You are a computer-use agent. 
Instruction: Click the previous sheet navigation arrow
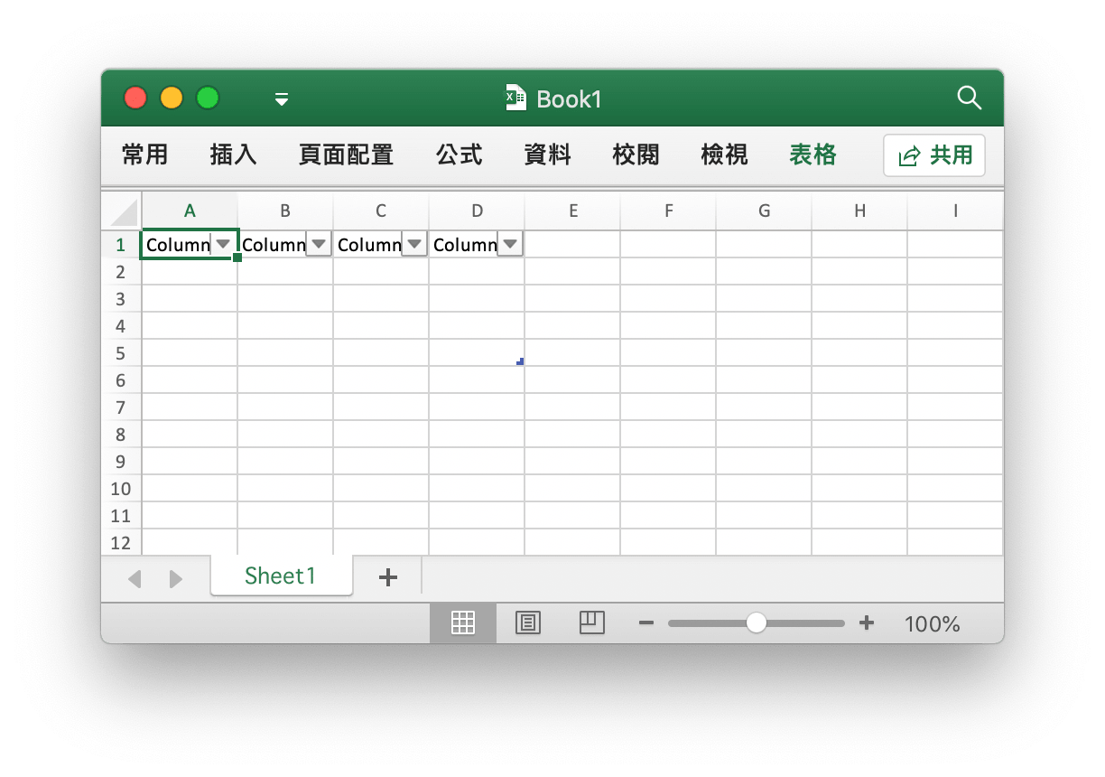135,578
